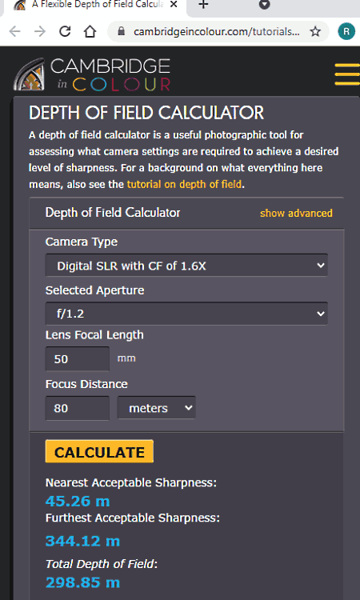Viewport: 360px width, 600px height.
Task: Open the yellow hamburger menu
Action: pyautogui.click(x=346, y=74)
